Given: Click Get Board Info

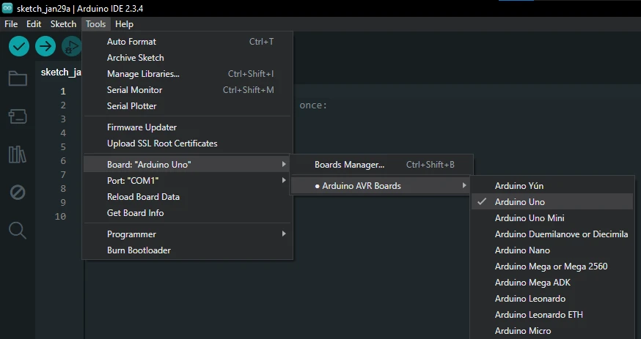Looking at the screenshot, I should click(x=188, y=213).
